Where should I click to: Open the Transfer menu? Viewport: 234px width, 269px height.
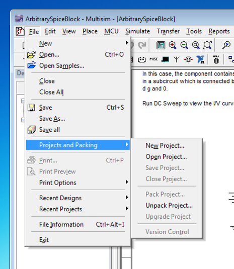click(x=168, y=31)
